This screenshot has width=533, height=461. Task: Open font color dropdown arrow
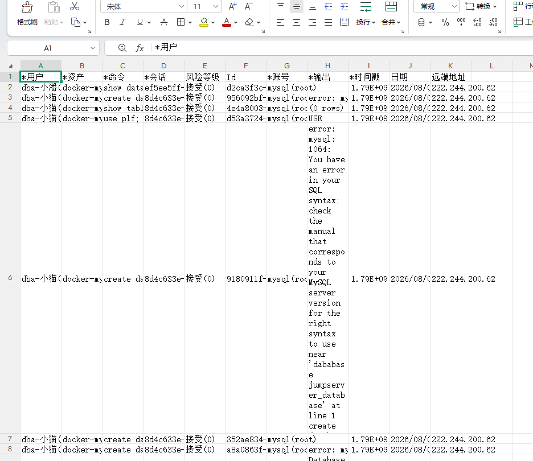[236, 22]
